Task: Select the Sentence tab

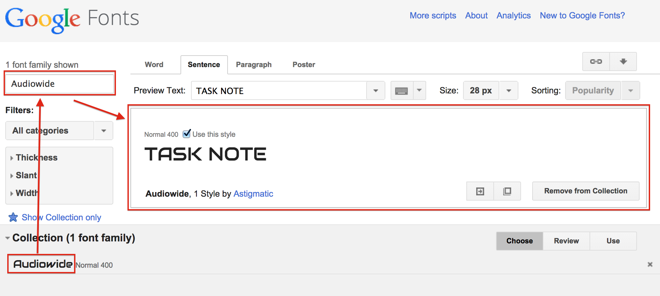Action: click(x=204, y=65)
